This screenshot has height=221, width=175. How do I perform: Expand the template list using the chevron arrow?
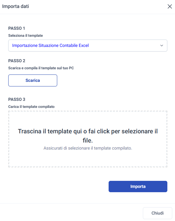(x=162, y=46)
